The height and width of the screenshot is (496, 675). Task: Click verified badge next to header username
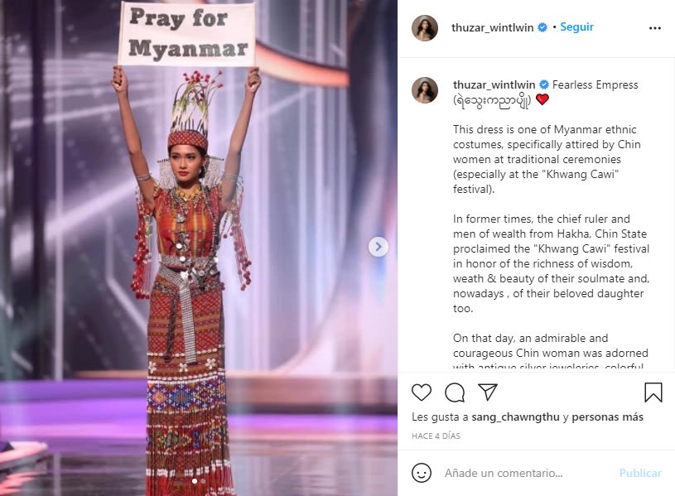pyautogui.click(x=542, y=27)
